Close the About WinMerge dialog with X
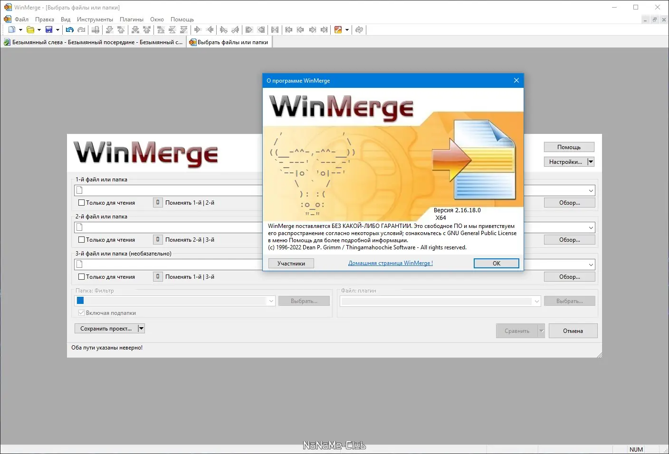This screenshot has height=454, width=669. pos(516,81)
